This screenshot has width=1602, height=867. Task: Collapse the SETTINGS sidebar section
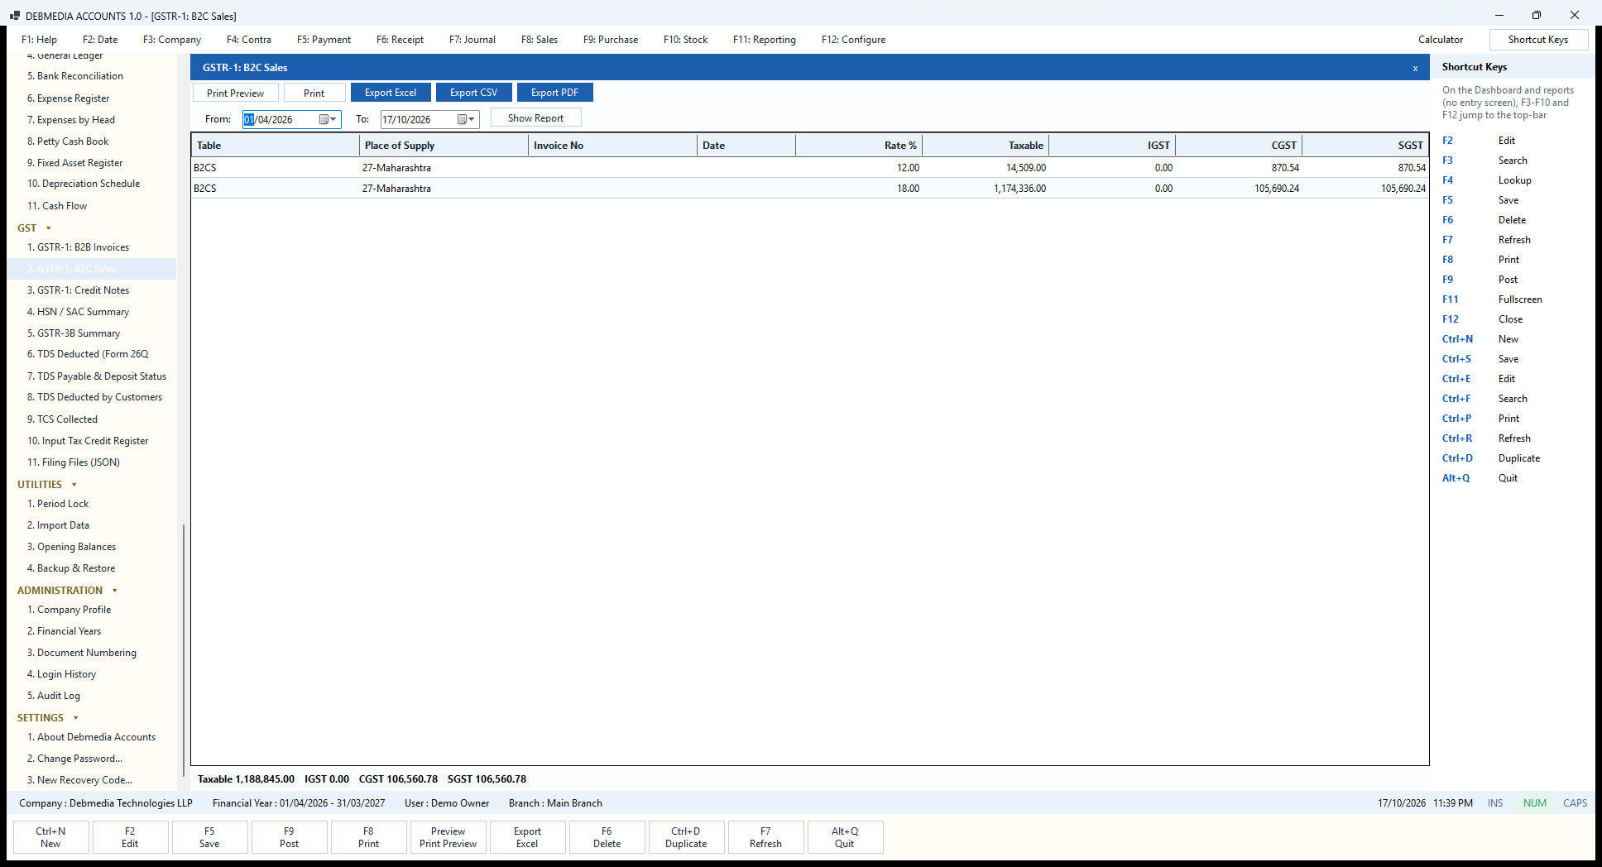click(x=75, y=718)
